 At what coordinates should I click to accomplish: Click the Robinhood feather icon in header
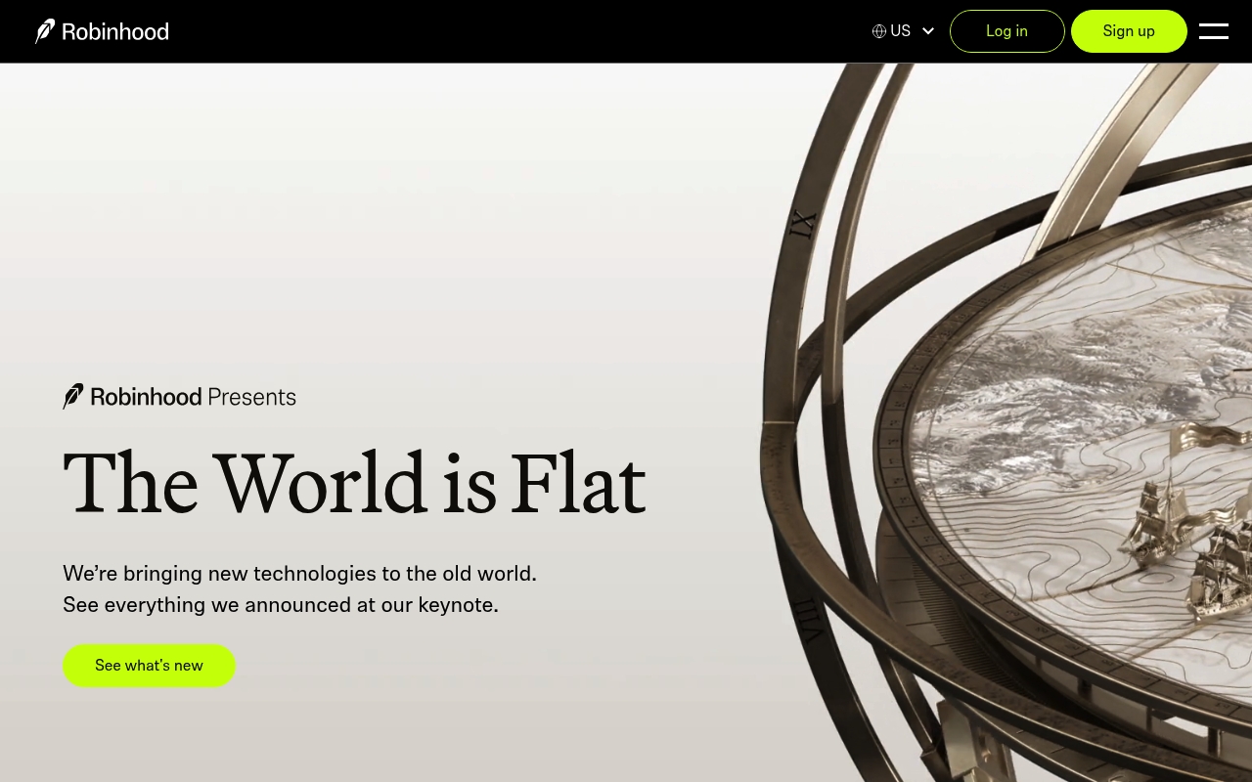point(45,31)
